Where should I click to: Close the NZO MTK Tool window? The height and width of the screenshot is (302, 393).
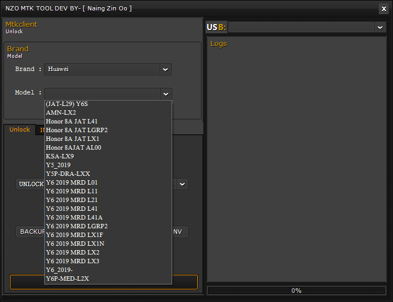384,8
